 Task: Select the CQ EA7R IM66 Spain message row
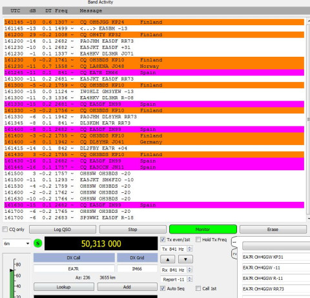[x=154, y=72]
